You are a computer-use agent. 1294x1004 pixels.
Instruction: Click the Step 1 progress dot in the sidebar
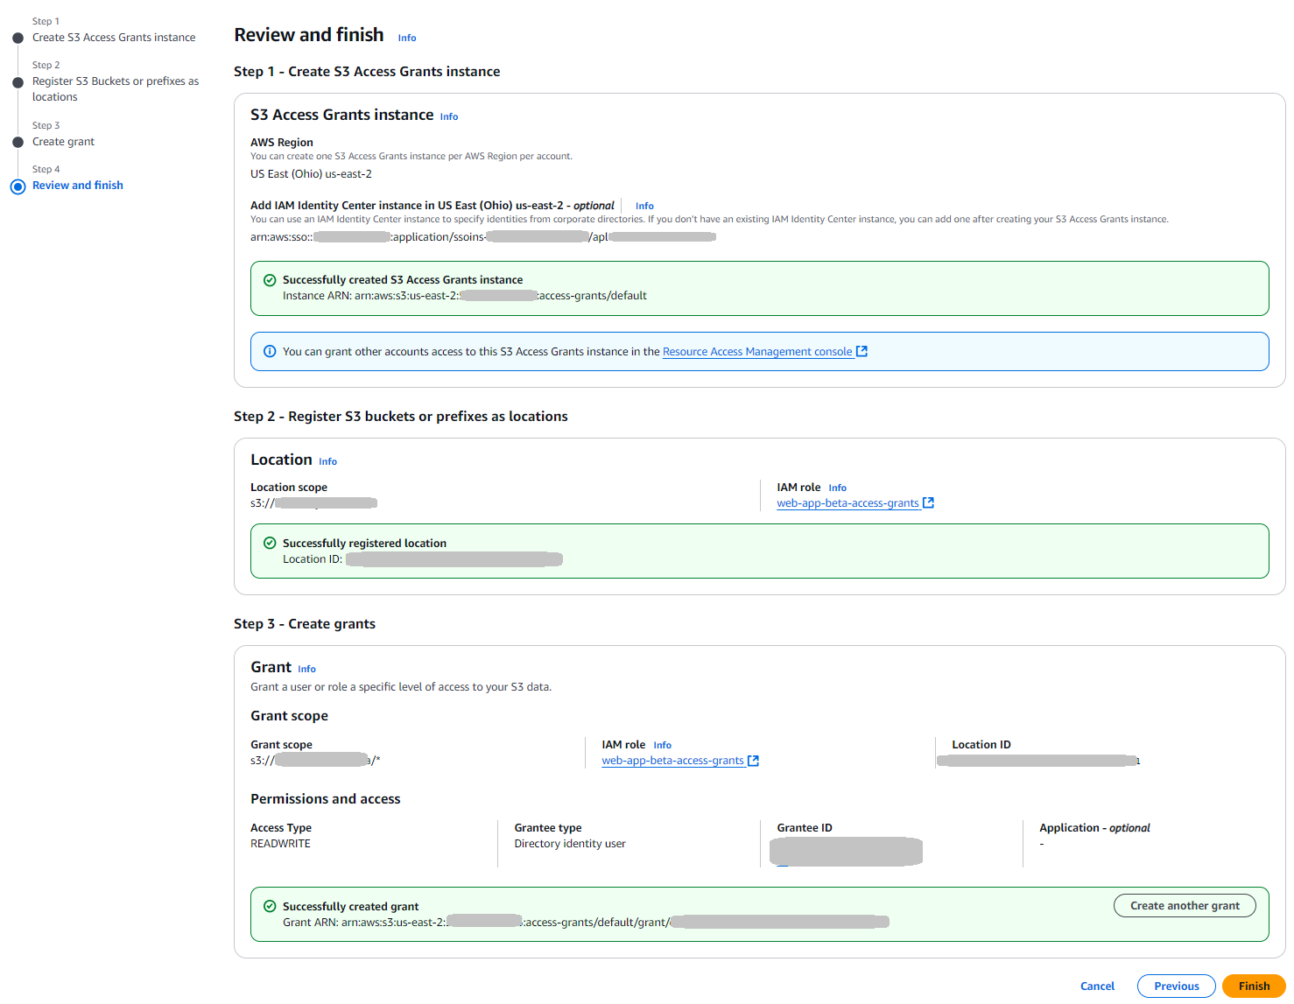[x=18, y=38]
